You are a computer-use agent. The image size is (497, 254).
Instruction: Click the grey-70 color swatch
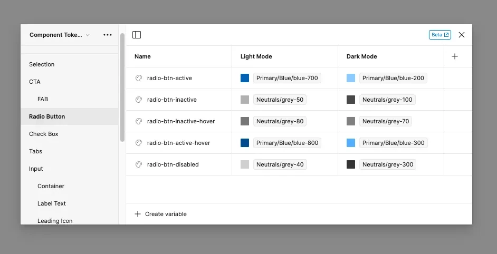click(351, 121)
